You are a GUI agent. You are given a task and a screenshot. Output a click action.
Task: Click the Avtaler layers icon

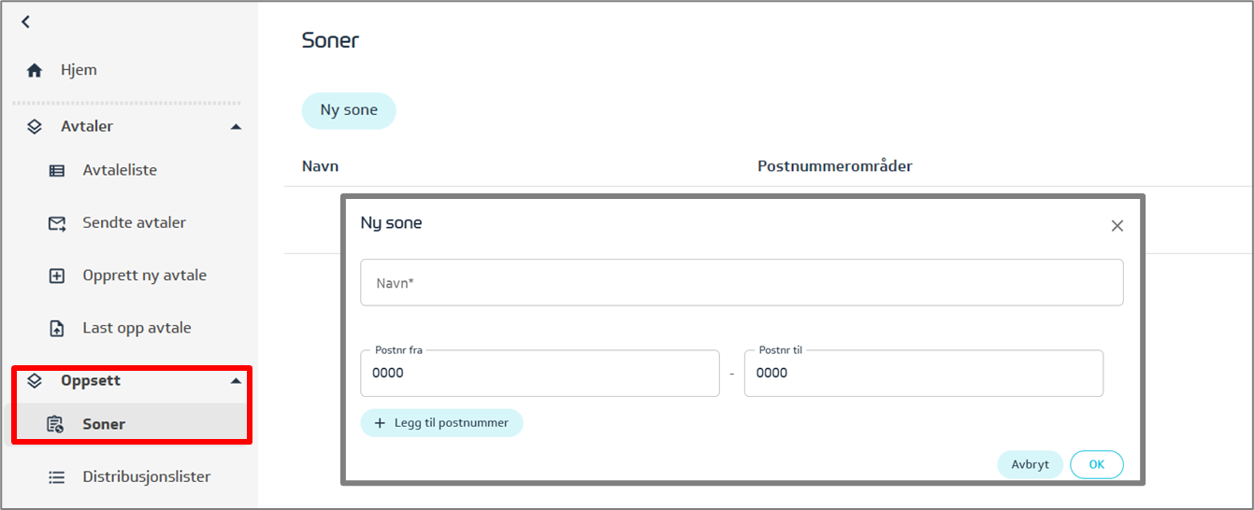tap(35, 126)
